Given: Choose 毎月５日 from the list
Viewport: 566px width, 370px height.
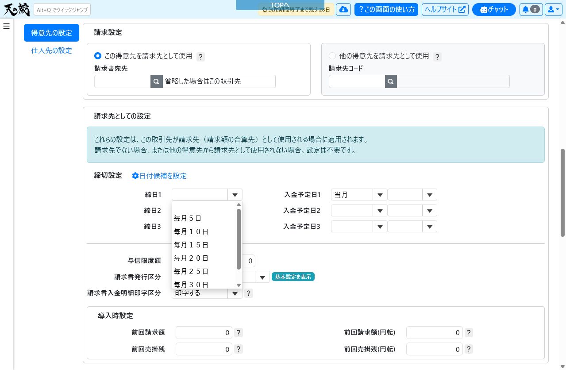Looking at the screenshot, I should [204, 218].
